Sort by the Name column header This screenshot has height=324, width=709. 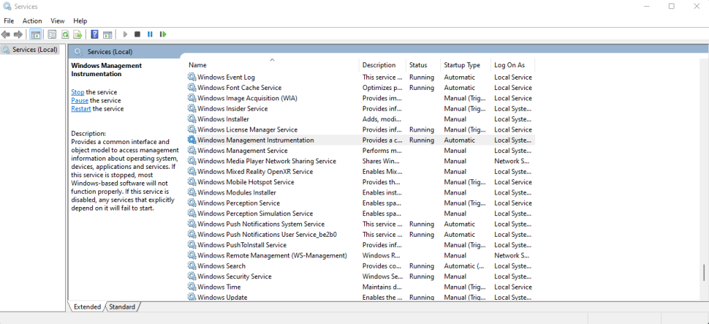273,65
